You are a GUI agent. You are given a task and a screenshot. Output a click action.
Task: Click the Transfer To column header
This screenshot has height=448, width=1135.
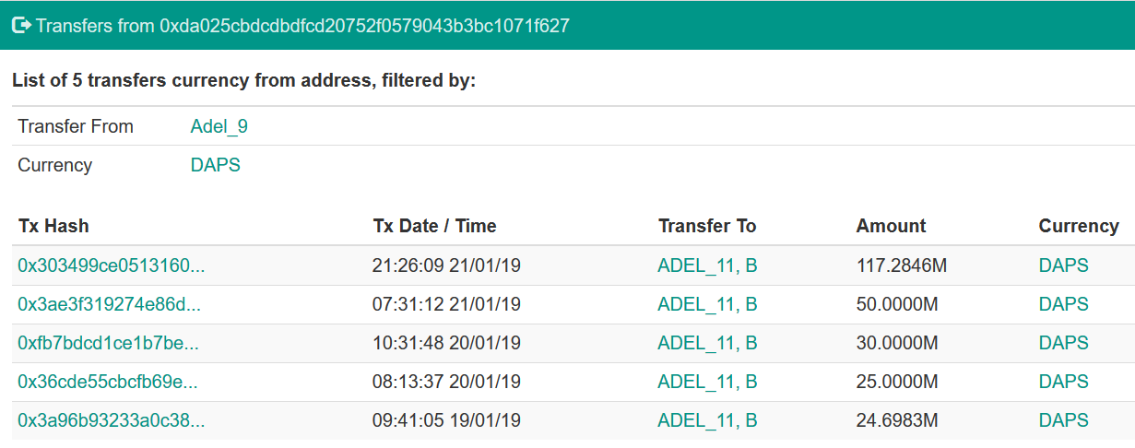point(707,226)
